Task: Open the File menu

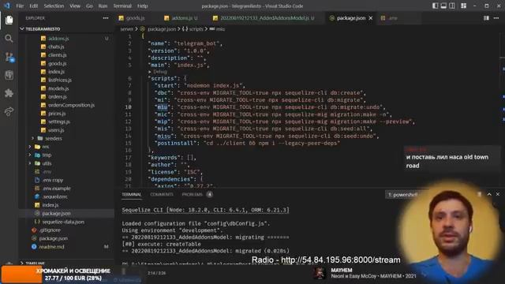Action: point(20,6)
